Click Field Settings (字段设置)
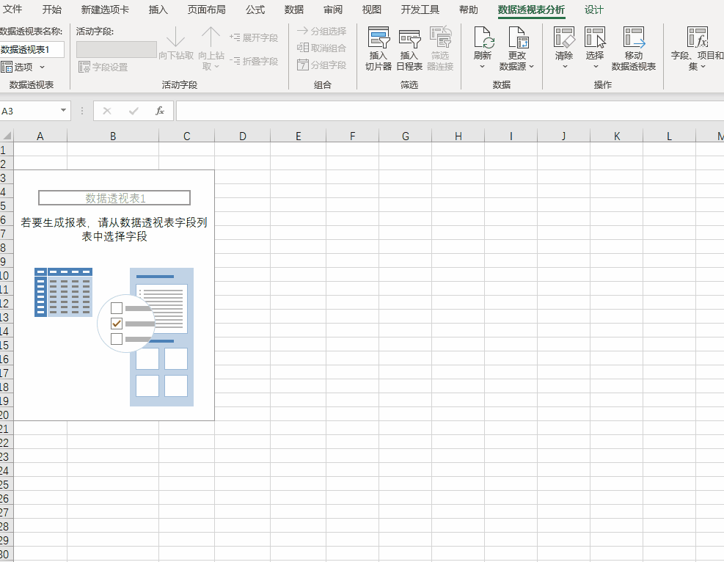Screen dimensions: 724x562 pyautogui.click(x=103, y=67)
